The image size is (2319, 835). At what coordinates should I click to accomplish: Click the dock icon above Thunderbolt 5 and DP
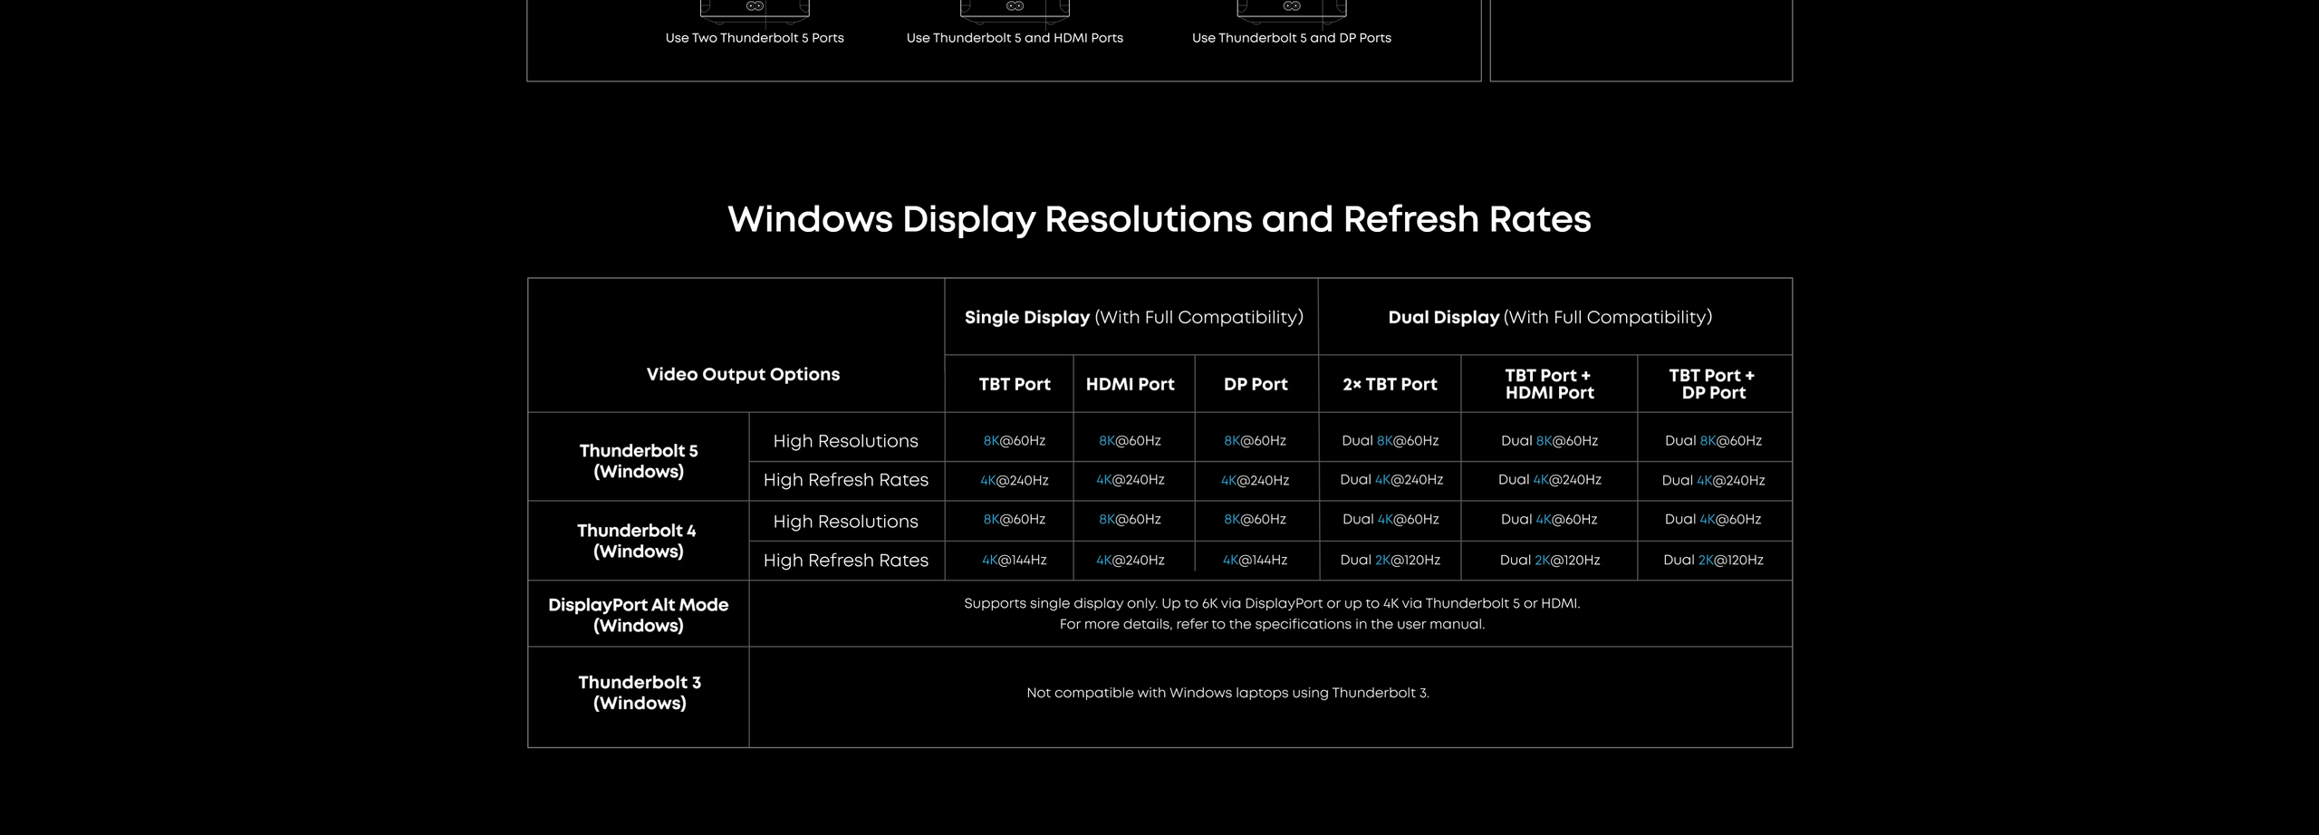pos(1292,9)
